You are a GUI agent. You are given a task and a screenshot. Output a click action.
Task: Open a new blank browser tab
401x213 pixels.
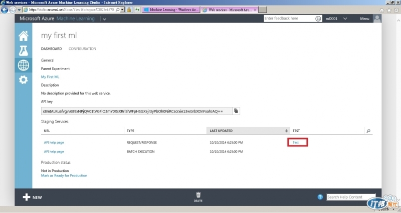(x=263, y=9)
